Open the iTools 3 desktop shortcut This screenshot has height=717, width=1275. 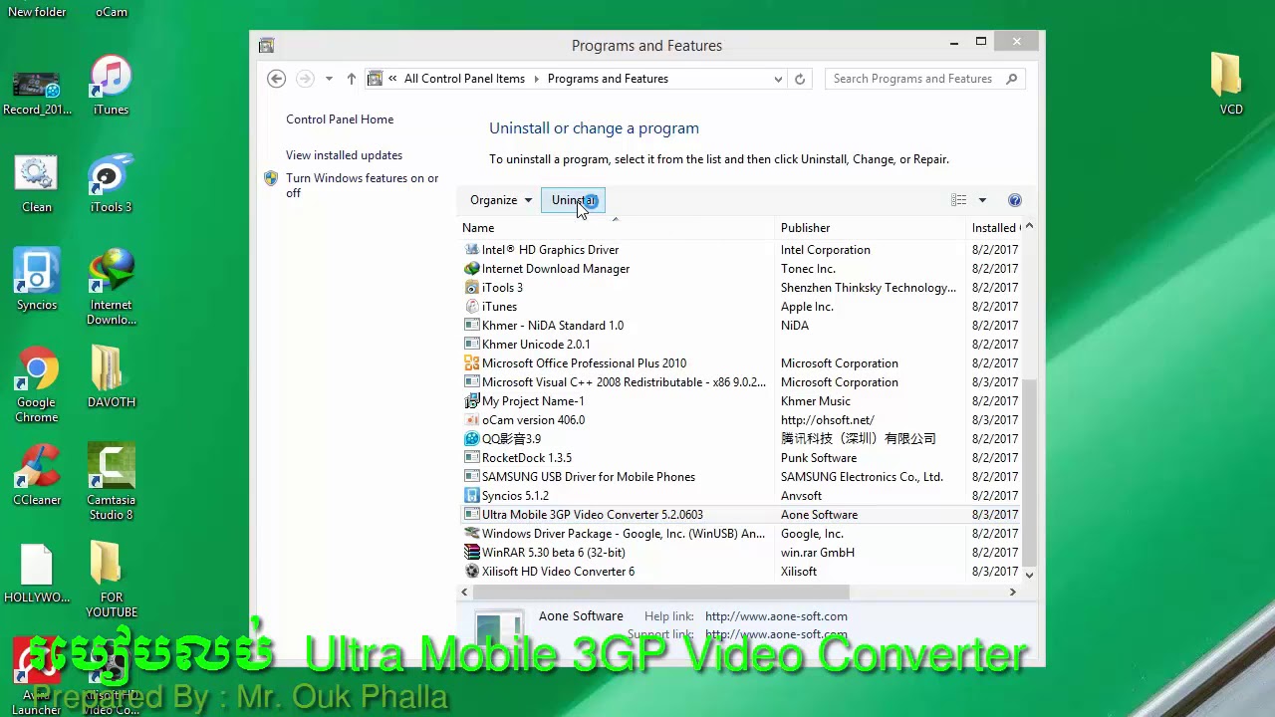[x=111, y=182]
